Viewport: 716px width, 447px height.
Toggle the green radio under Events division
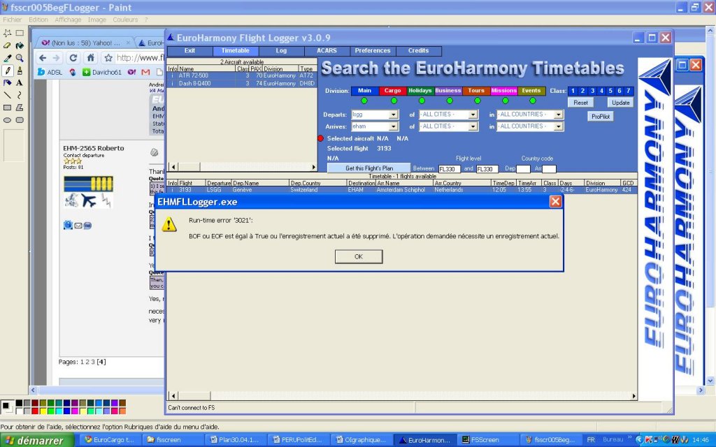[532, 101]
